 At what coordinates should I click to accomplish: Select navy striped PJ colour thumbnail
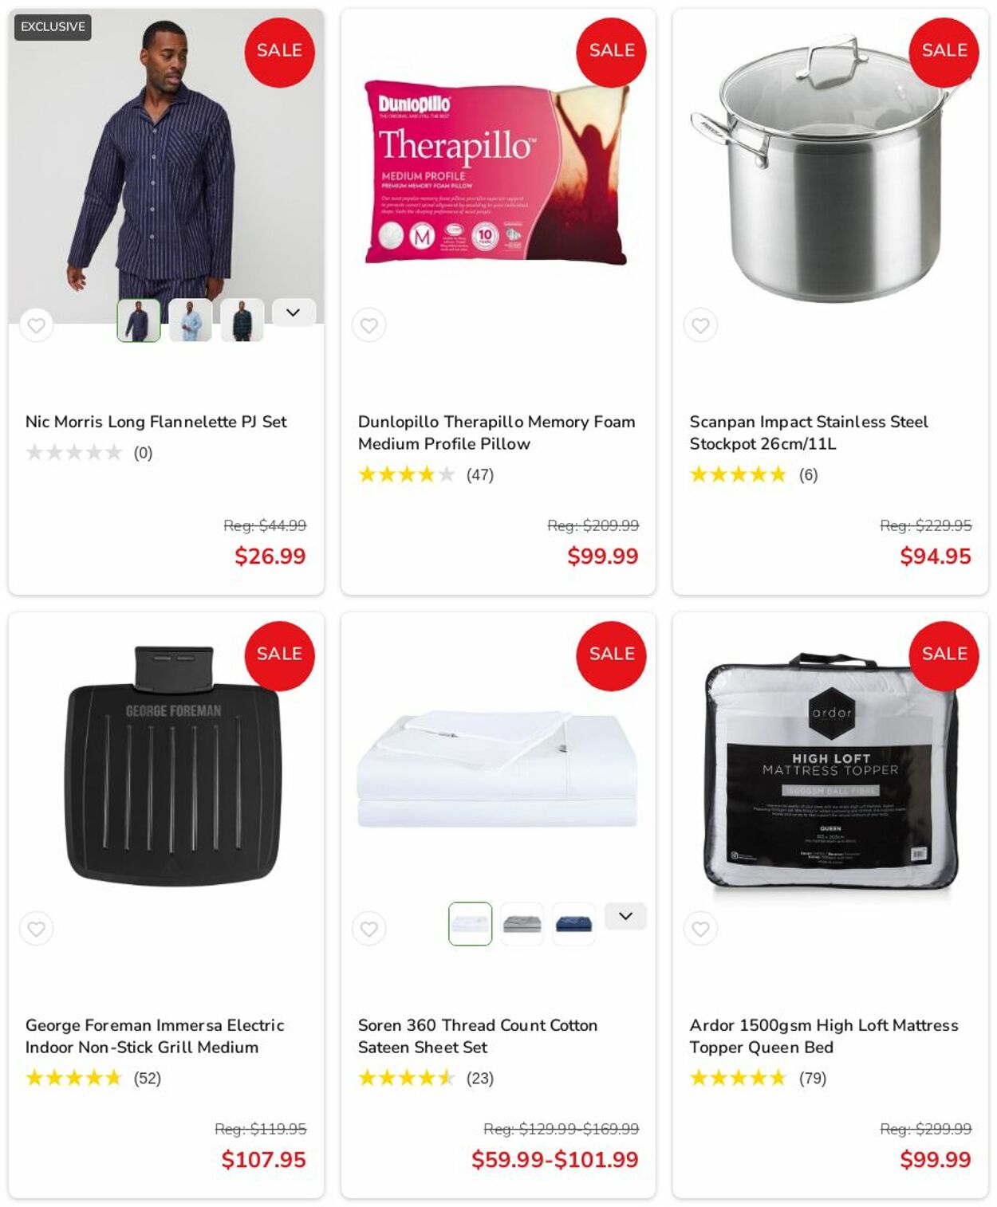(x=139, y=320)
